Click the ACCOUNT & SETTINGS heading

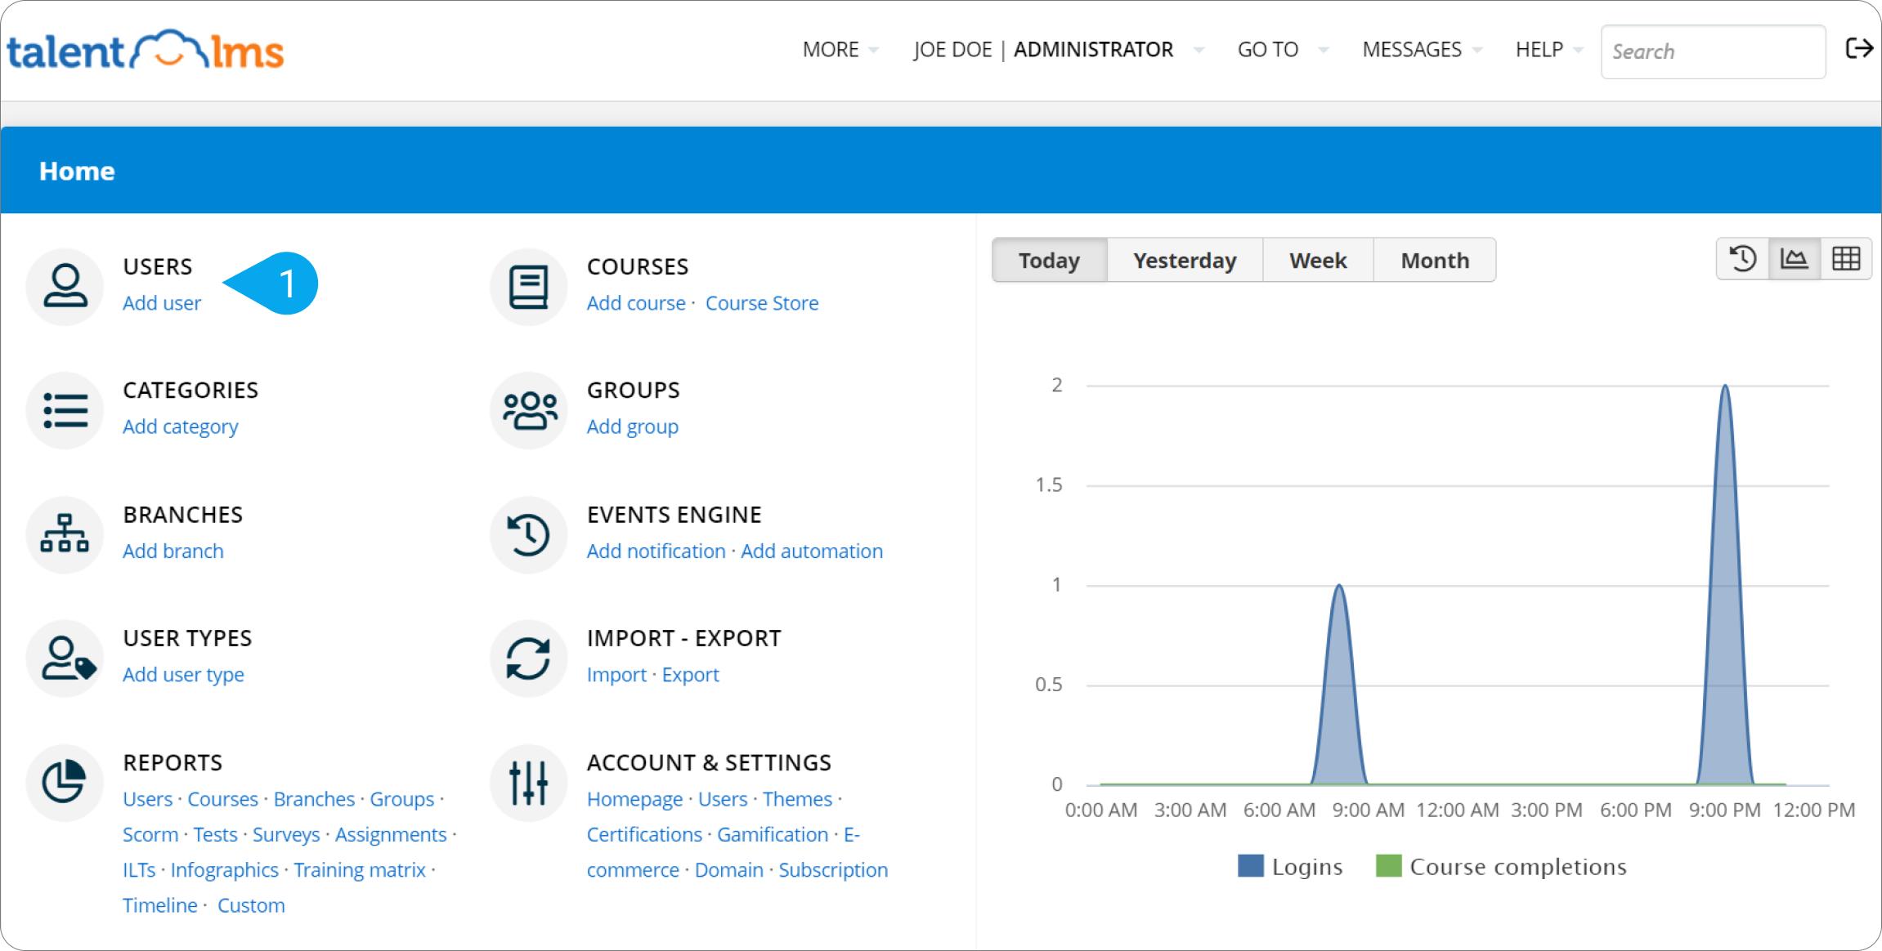click(x=709, y=763)
